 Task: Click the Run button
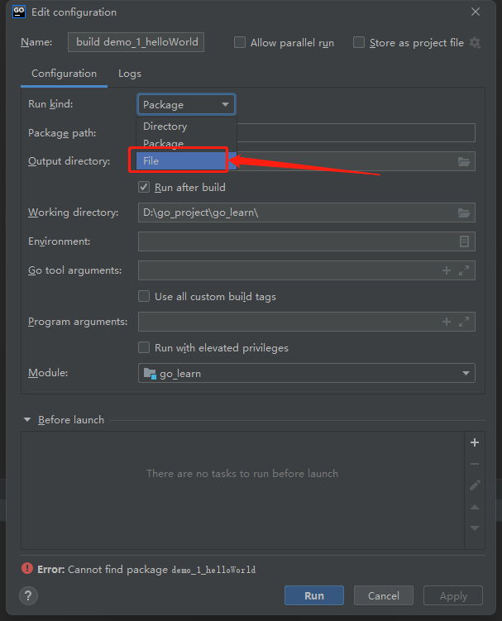point(314,595)
